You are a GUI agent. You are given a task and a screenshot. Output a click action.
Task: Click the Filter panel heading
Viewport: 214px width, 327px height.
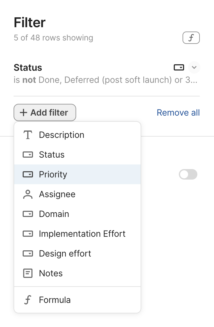pyautogui.click(x=30, y=23)
